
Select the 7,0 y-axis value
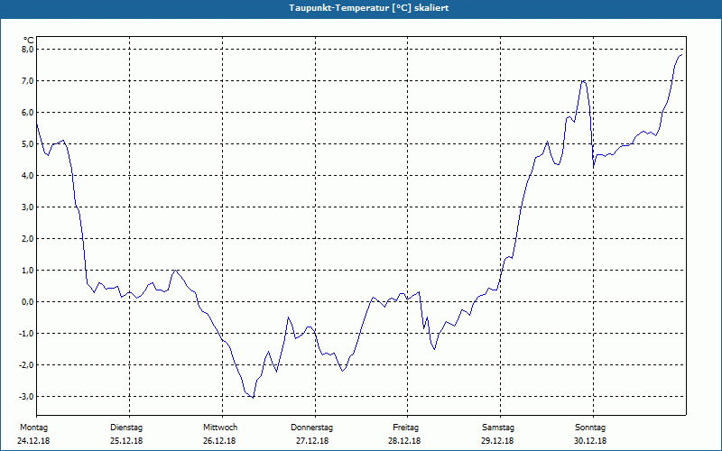28,81
